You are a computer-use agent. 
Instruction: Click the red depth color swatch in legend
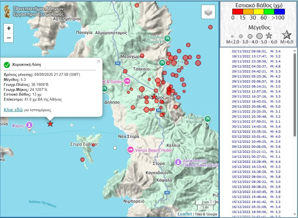tap(238, 11)
